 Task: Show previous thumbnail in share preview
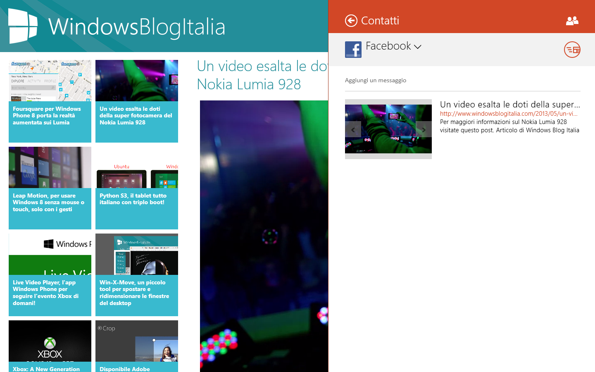pos(353,129)
